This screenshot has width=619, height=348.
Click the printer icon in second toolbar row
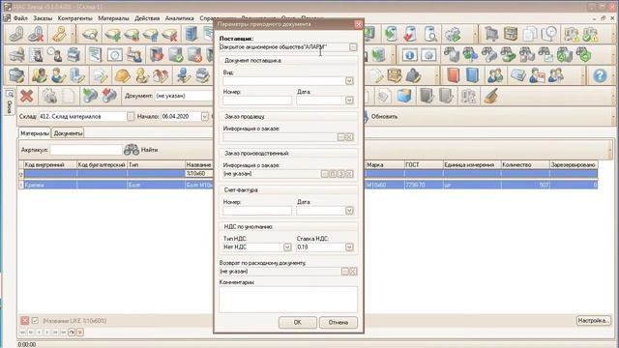click(x=74, y=55)
